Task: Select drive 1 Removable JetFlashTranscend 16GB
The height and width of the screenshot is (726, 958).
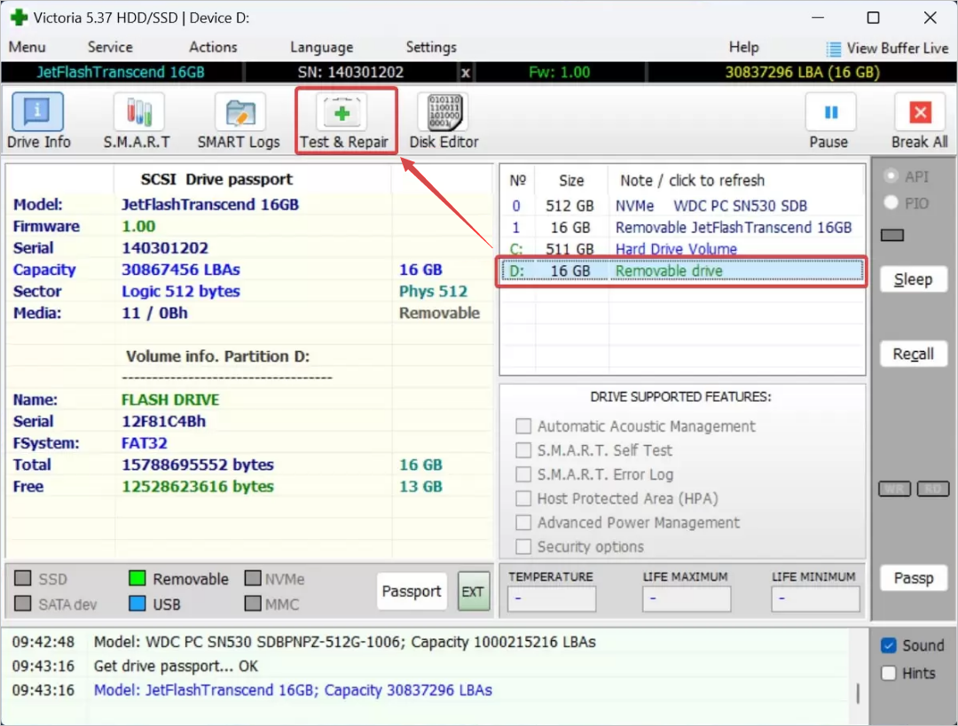Action: [x=682, y=228]
